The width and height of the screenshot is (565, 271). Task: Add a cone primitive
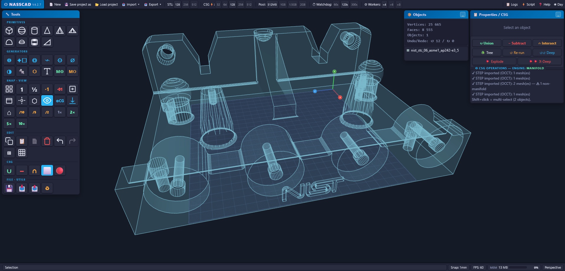[x=47, y=31]
